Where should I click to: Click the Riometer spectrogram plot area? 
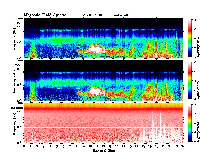103,123
